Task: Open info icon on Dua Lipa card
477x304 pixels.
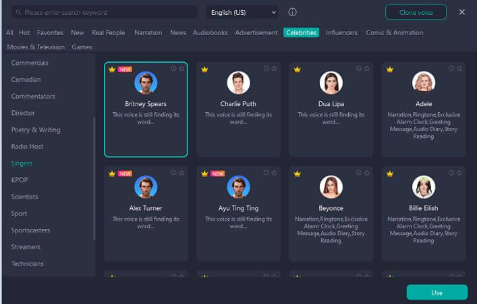Action: tap(359, 68)
